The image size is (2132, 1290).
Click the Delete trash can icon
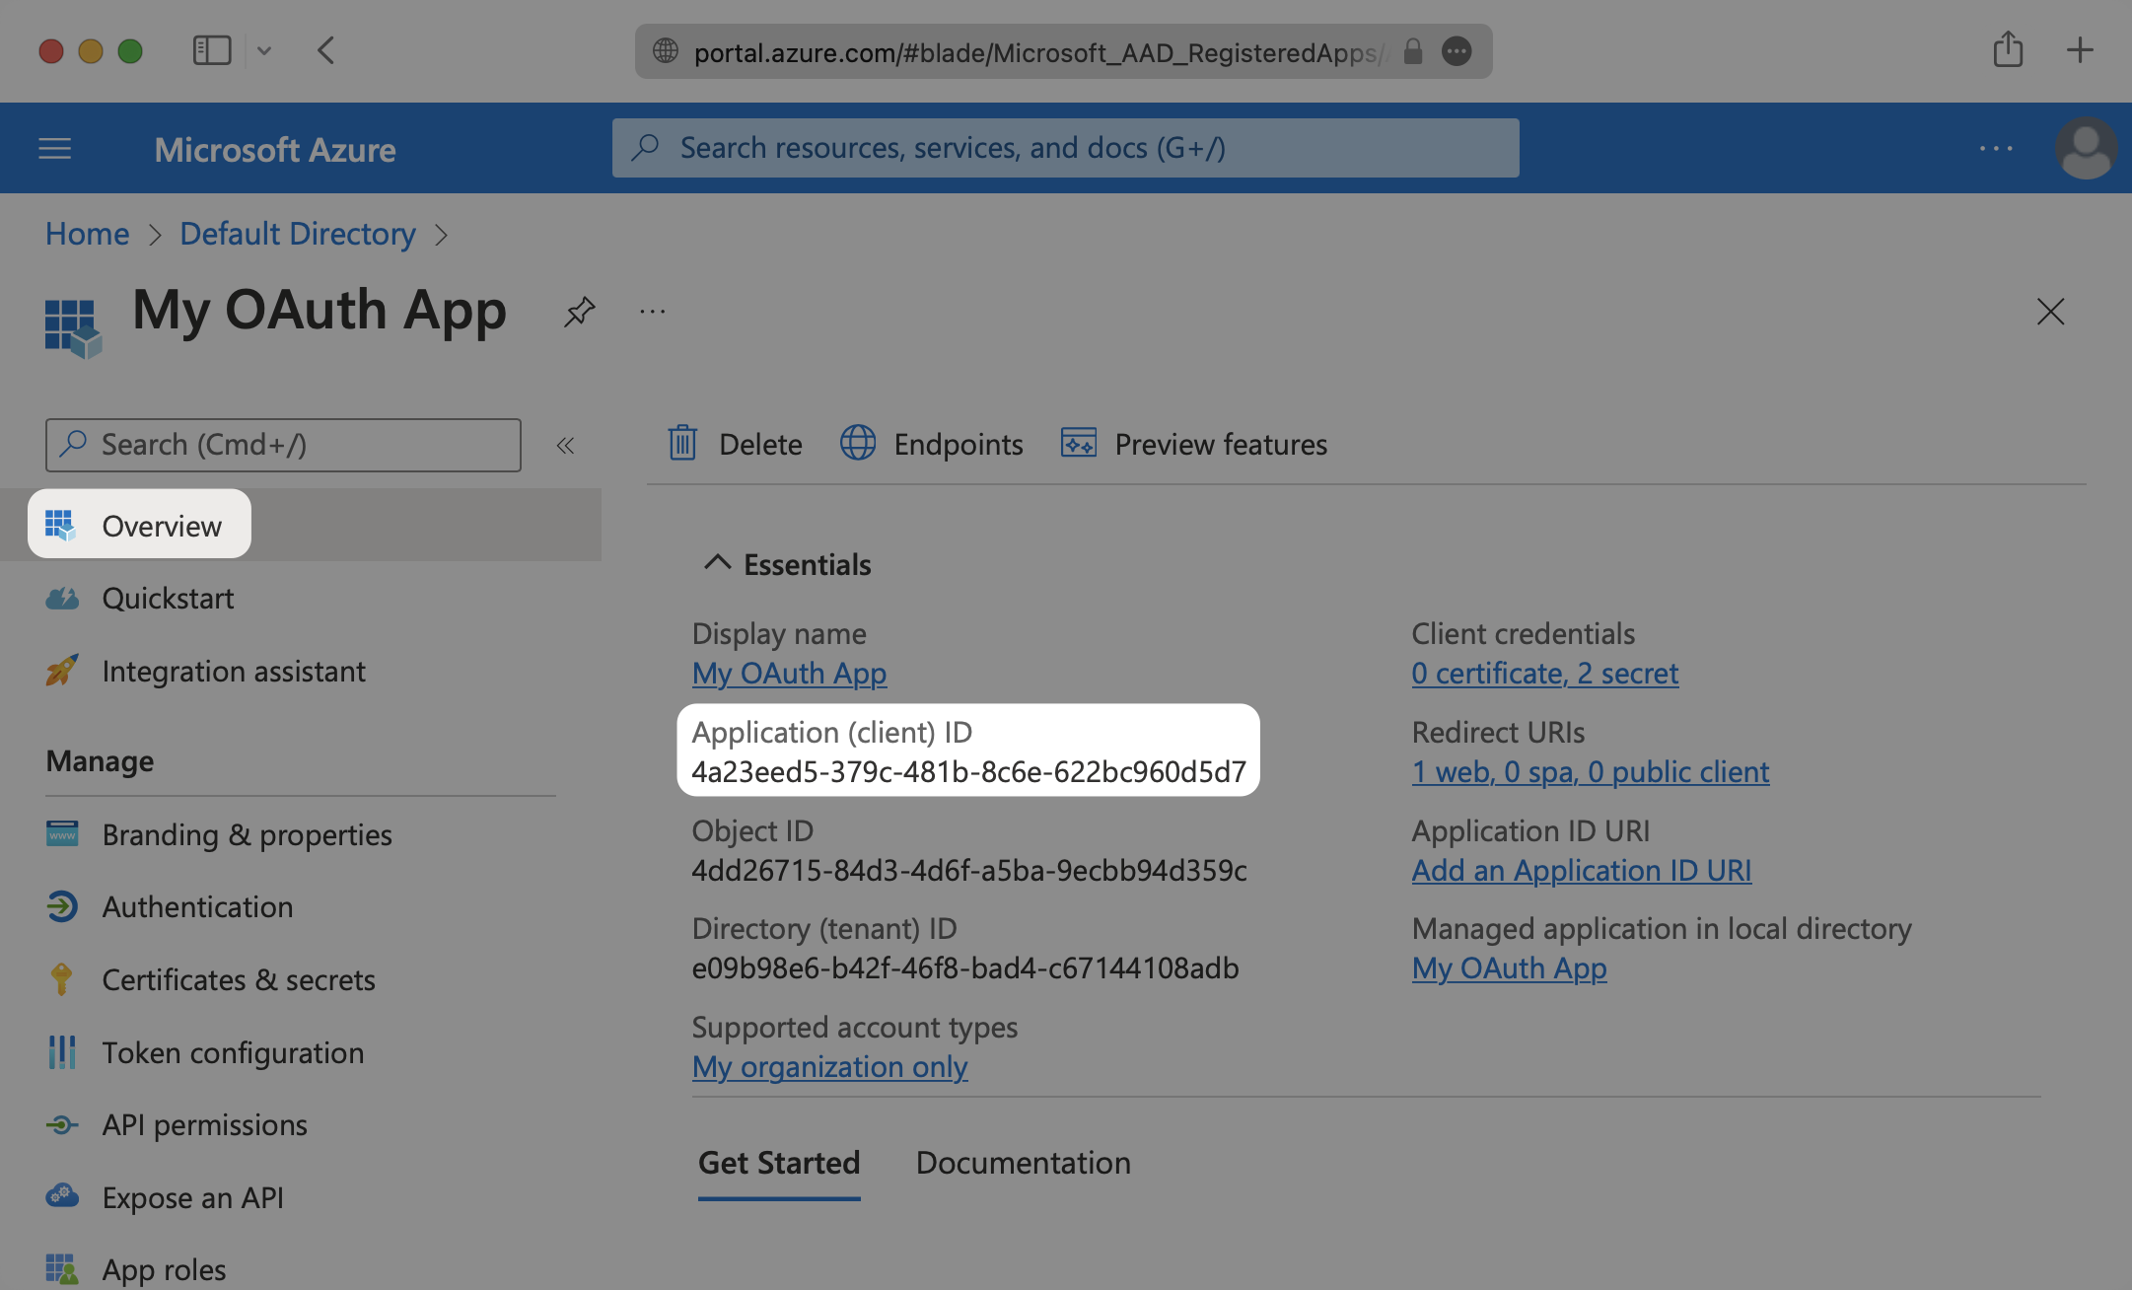[x=682, y=444]
